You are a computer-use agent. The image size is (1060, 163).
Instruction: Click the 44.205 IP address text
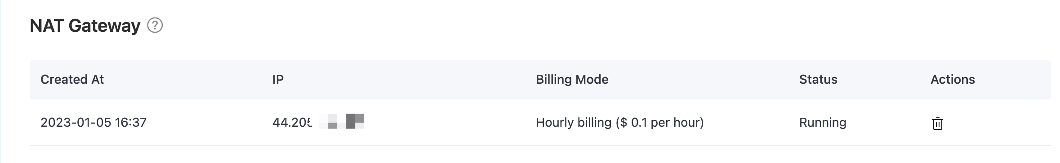(x=292, y=122)
